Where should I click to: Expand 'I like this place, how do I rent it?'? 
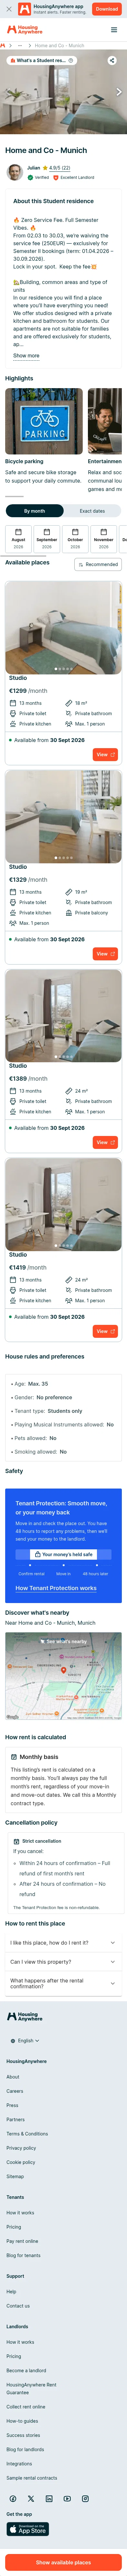(x=63, y=1942)
